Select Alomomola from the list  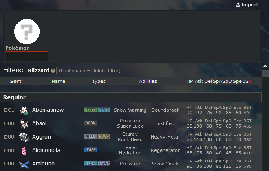pos(131,150)
